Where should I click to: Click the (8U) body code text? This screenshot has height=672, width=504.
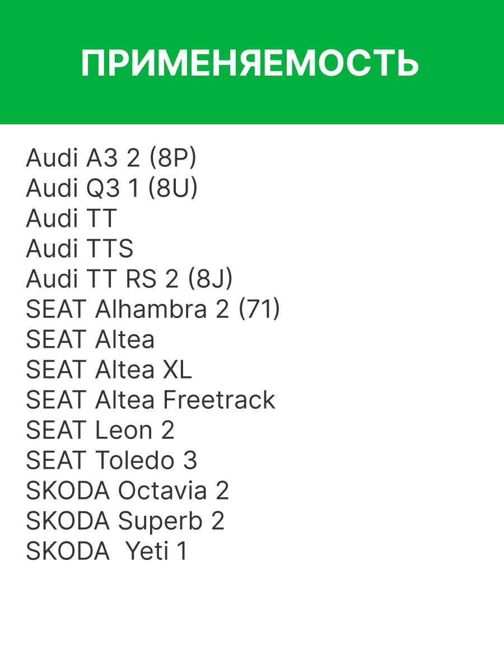[173, 189]
